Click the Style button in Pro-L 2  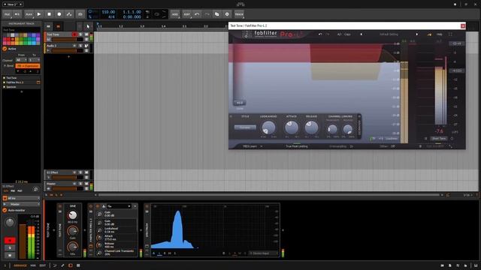coord(245,127)
